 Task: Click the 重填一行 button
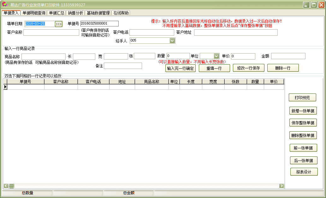tap(214, 68)
